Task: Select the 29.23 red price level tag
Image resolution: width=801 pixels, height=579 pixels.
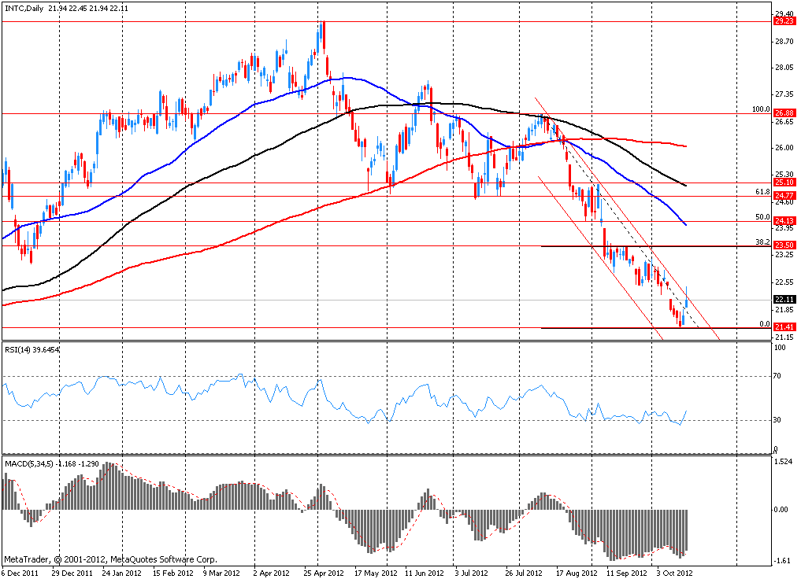Action: click(x=784, y=22)
